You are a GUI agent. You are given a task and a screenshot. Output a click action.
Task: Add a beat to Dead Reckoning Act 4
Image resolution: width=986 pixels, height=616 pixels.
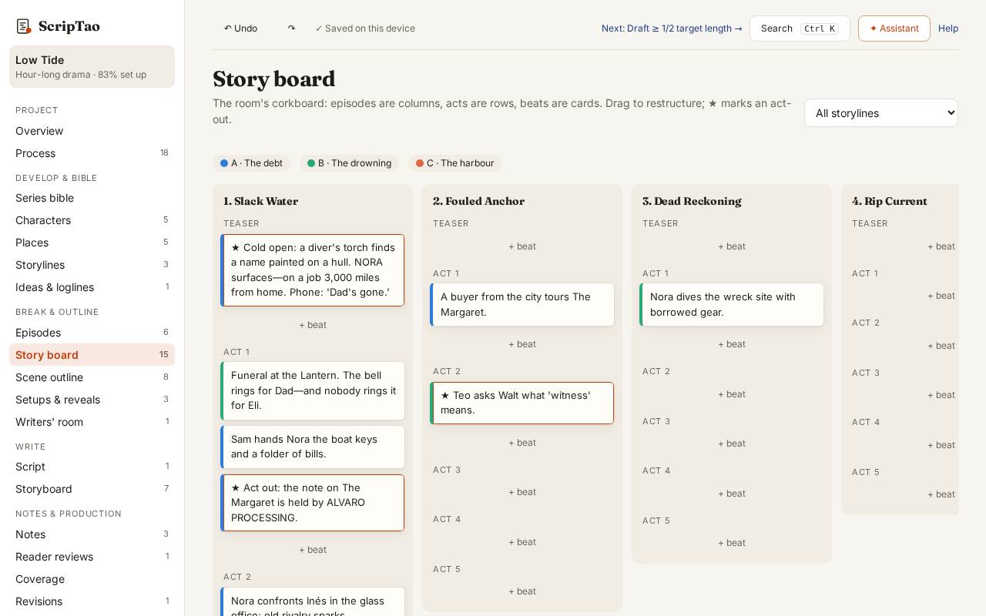click(732, 494)
